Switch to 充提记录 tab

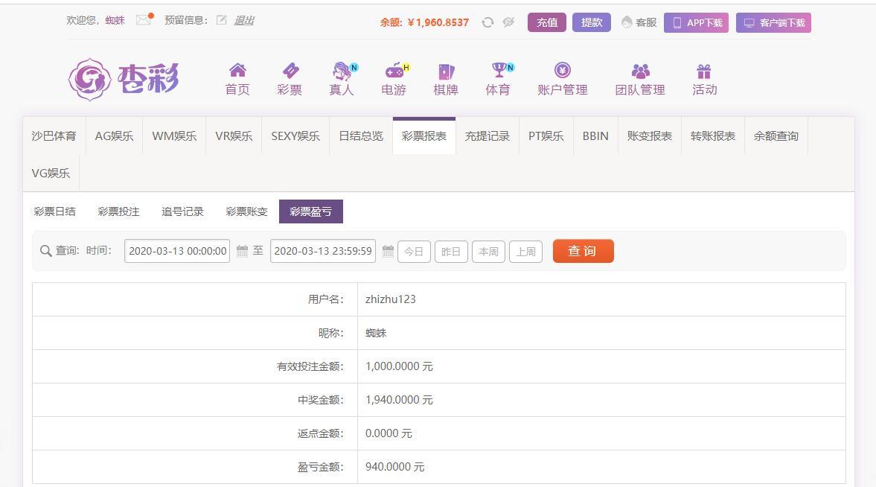coord(487,136)
